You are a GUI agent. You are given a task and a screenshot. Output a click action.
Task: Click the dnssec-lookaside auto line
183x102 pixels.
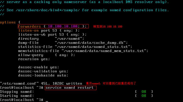pyautogui.click(x=43, y=75)
